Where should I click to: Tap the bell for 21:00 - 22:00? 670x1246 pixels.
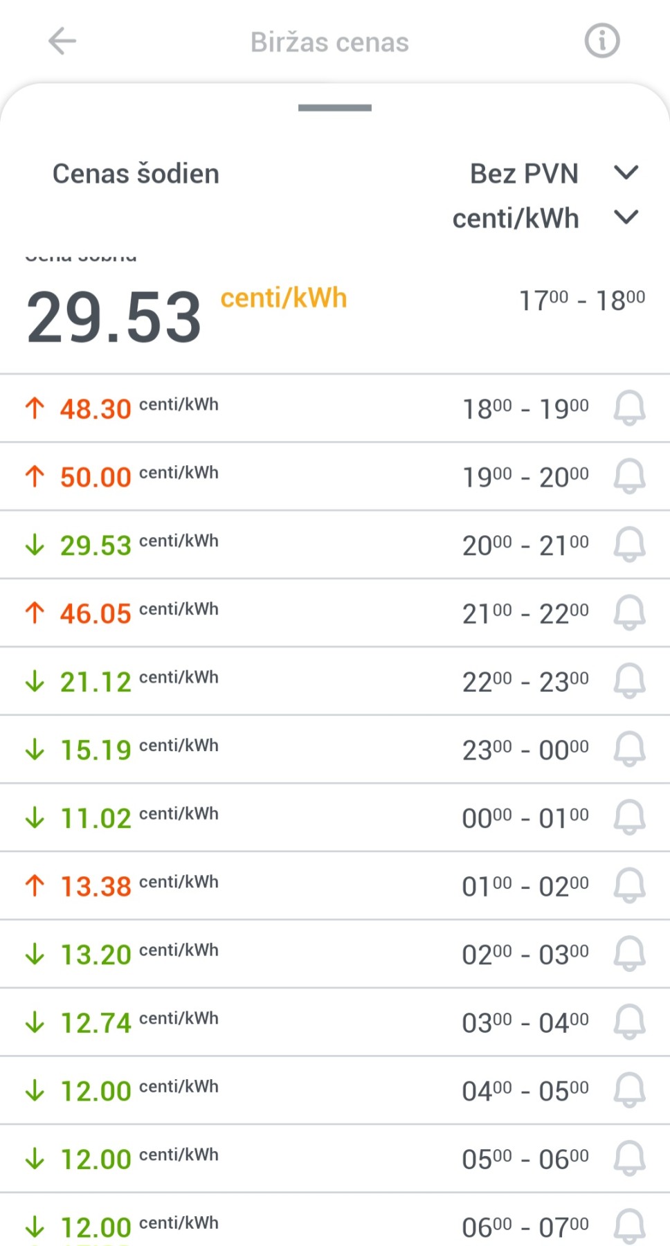click(x=629, y=613)
